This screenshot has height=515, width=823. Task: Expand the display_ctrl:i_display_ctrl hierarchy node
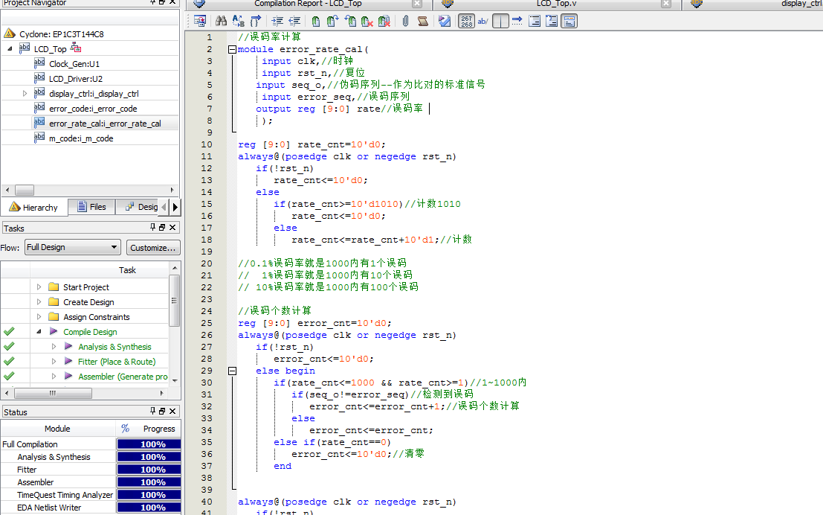pyautogui.click(x=25, y=94)
